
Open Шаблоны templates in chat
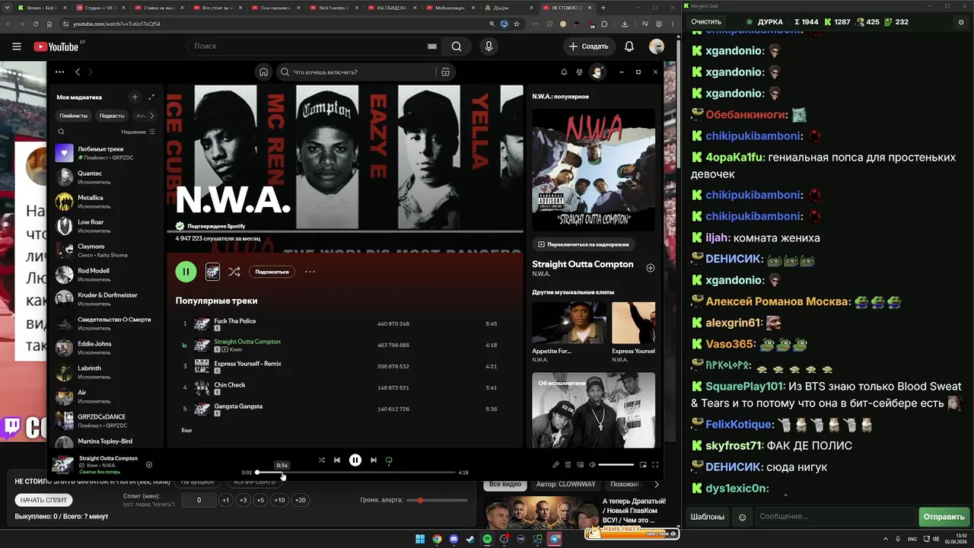707,517
